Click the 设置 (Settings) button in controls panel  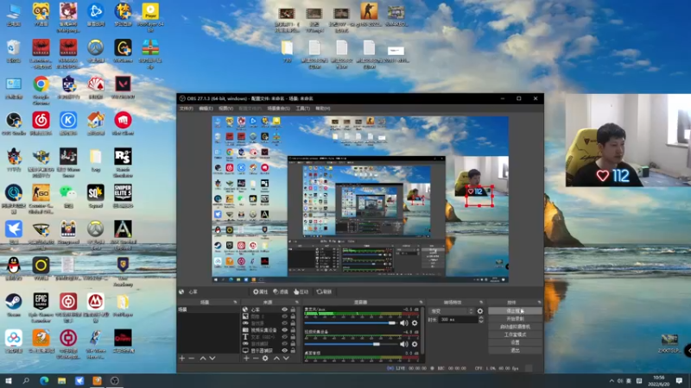(515, 342)
